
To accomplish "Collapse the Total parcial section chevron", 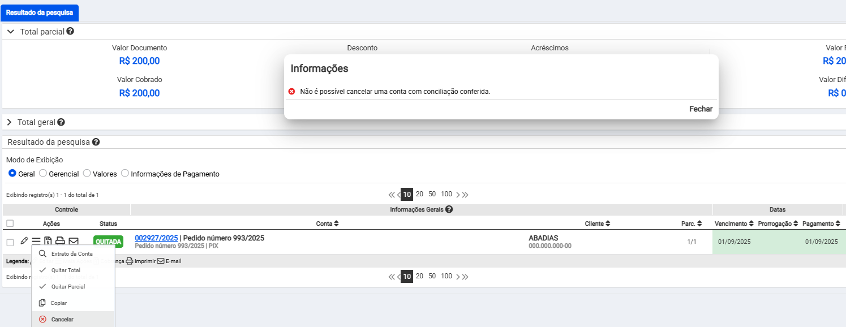I will tap(10, 32).
